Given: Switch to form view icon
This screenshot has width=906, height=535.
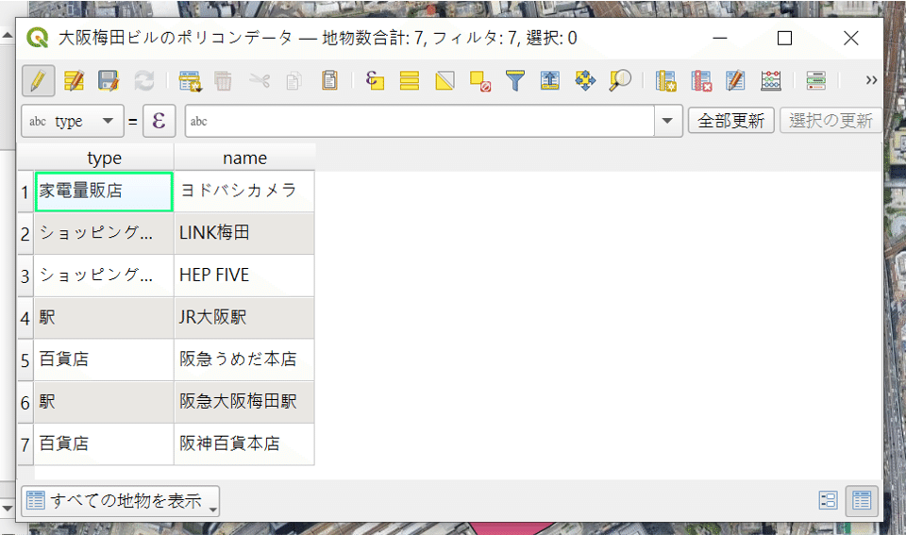Looking at the screenshot, I should [828, 500].
